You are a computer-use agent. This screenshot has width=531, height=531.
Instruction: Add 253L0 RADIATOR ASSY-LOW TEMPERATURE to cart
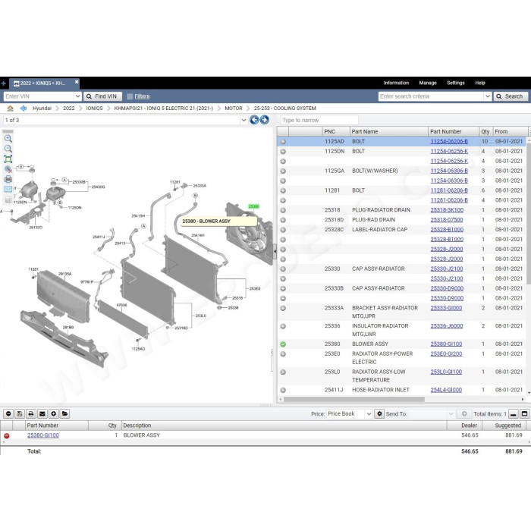[x=283, y=372]
